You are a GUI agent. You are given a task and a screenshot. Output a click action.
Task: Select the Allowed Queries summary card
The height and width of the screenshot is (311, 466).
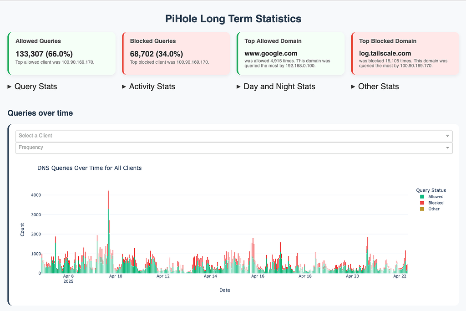(x=61, y=52)
